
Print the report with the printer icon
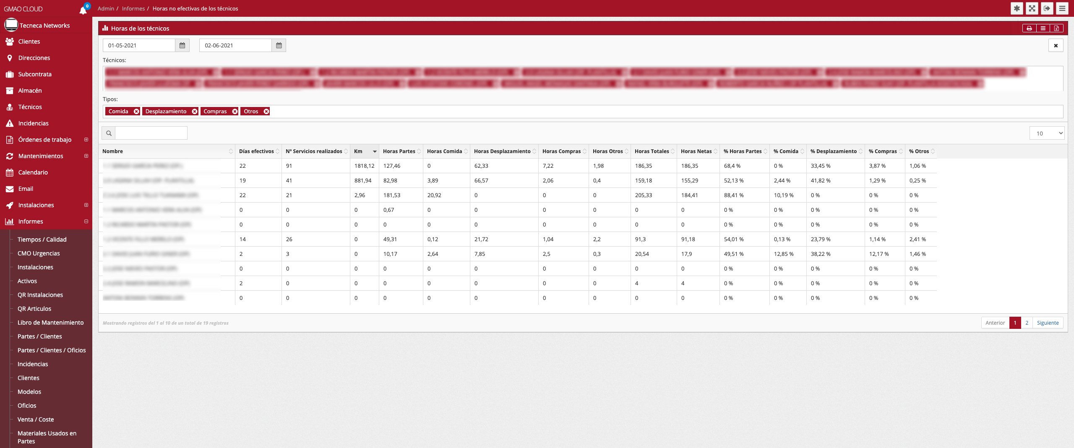tap(1029, 29)
